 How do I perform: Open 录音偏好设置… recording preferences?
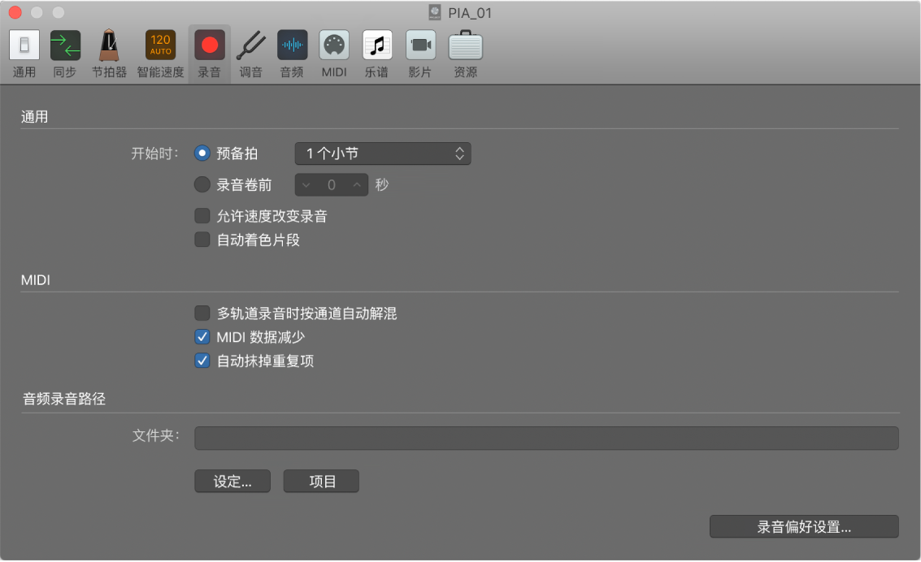[x=803, y=526]
